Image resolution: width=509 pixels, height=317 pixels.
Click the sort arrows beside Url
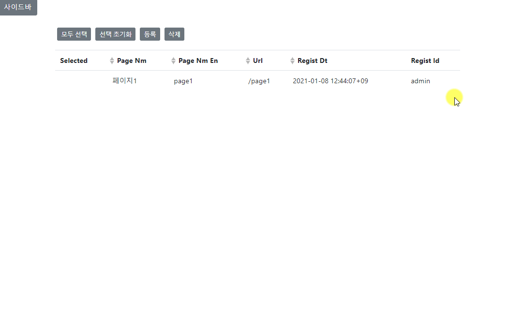[248, 61]
